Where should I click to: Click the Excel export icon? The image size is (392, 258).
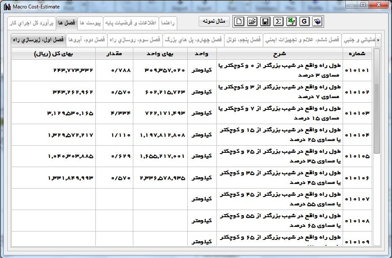pyautogui.click(x=292, y=21)
